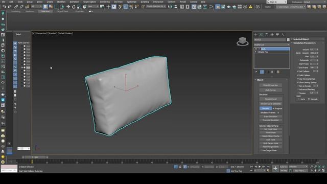Toggle the Angle Snap icon

[126, 7]
